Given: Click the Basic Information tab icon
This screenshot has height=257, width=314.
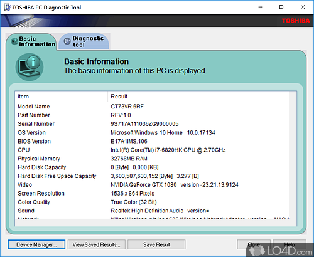Looking at the screenshot, I should coord(14,41).
